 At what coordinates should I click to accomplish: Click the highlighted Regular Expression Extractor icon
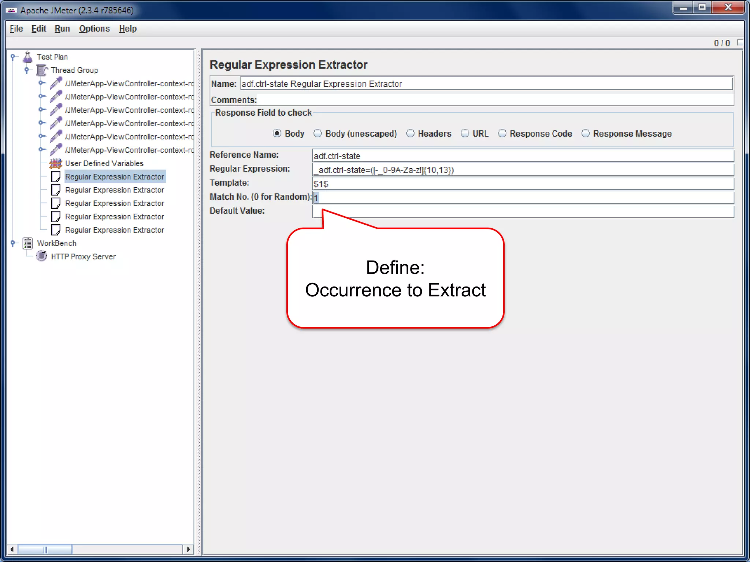coord(56,177)
